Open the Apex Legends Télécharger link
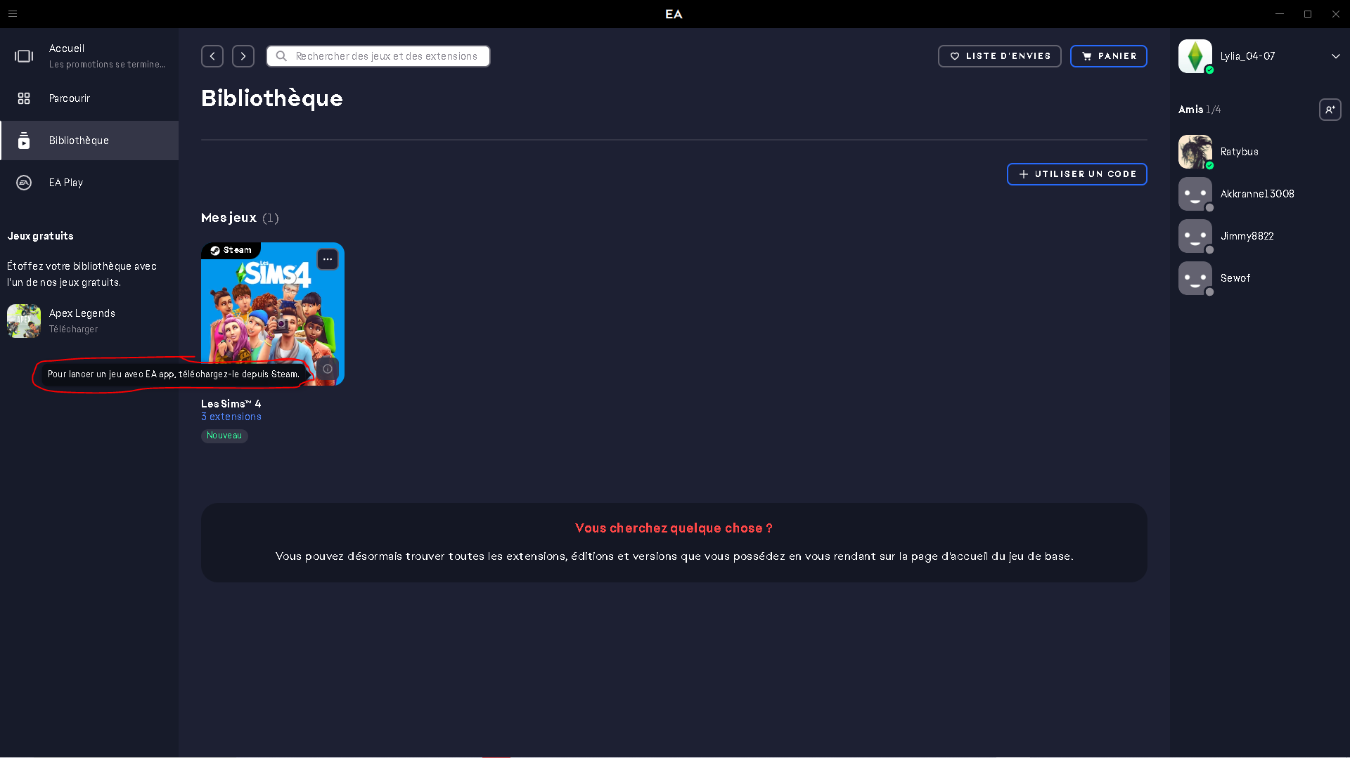The height and width of the screenshot is (758, 1350). pyautogui.click(x=74, y=329)
